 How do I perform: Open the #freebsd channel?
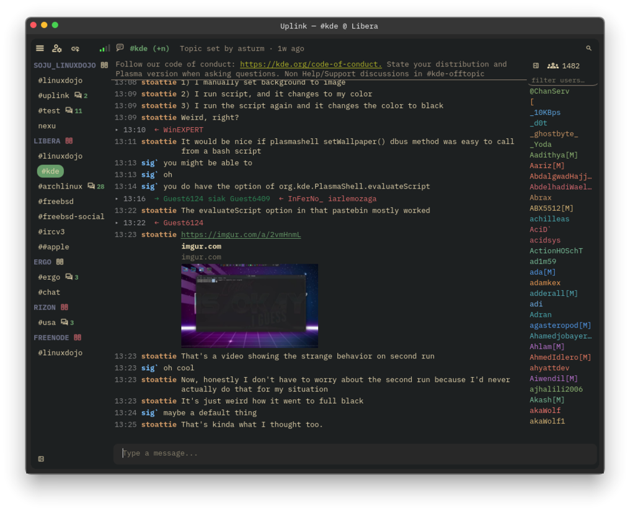point(56,202)
